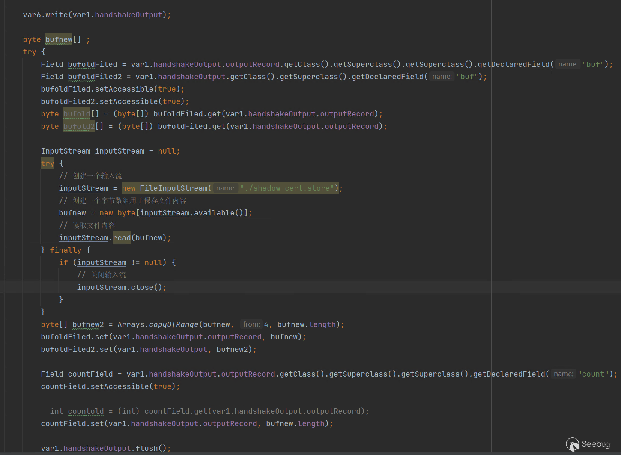The image size is (621, 455).
Task: Click the bufnew2 variable declaration
Action: pyautogui.click(x=88, y=324)
